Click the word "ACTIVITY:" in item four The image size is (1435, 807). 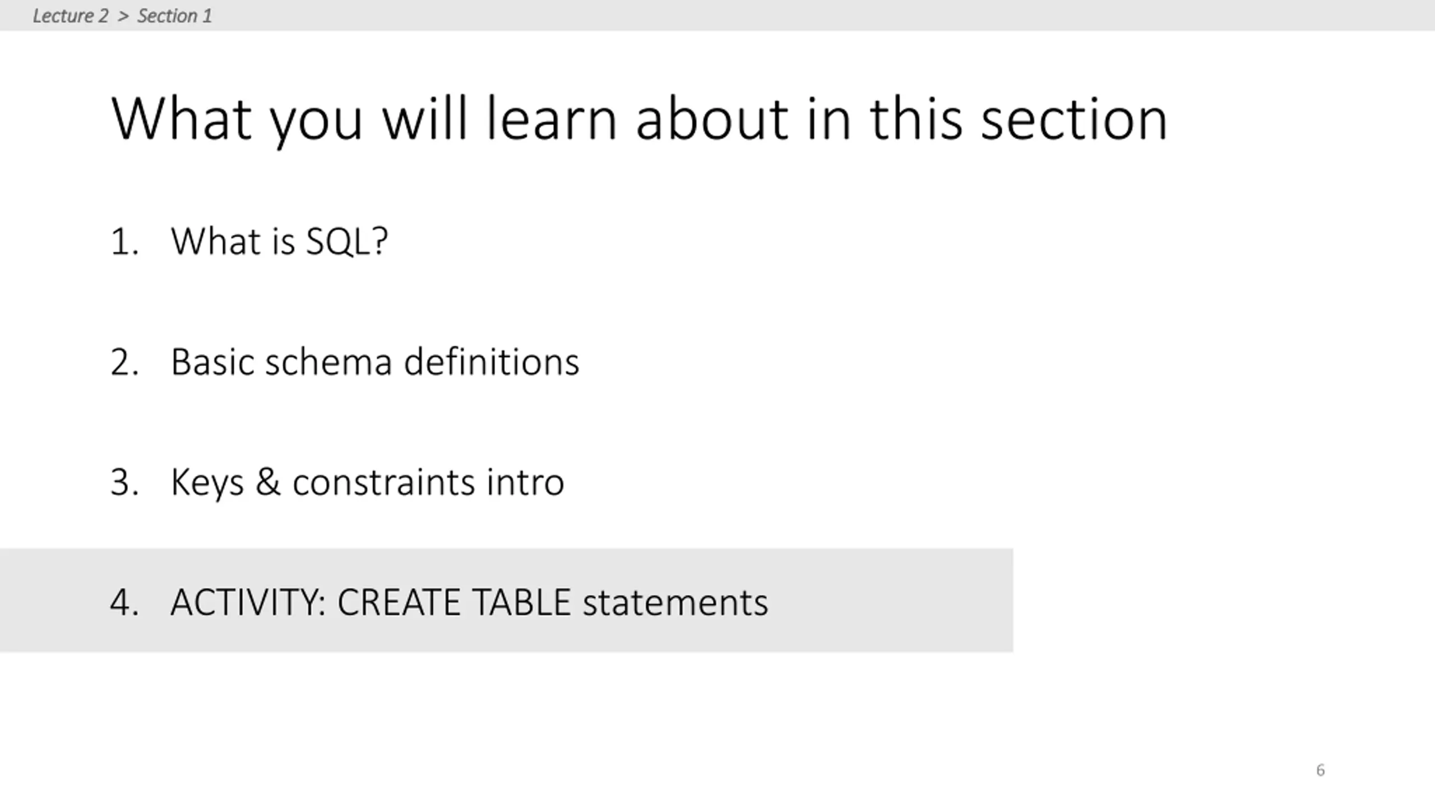[x=248, y=602]
